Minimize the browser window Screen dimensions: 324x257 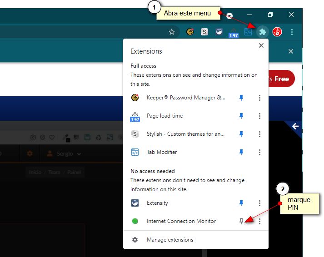(249, 15)
